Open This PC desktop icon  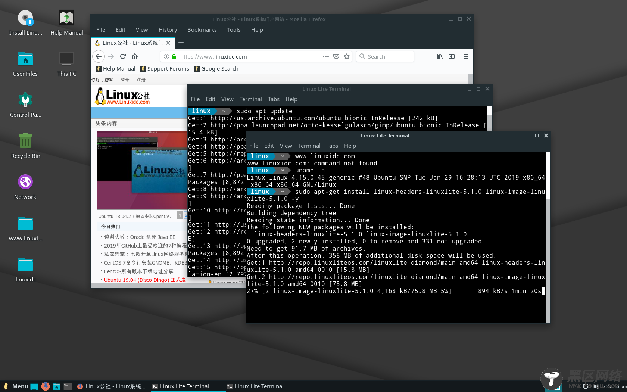point(66,63)
